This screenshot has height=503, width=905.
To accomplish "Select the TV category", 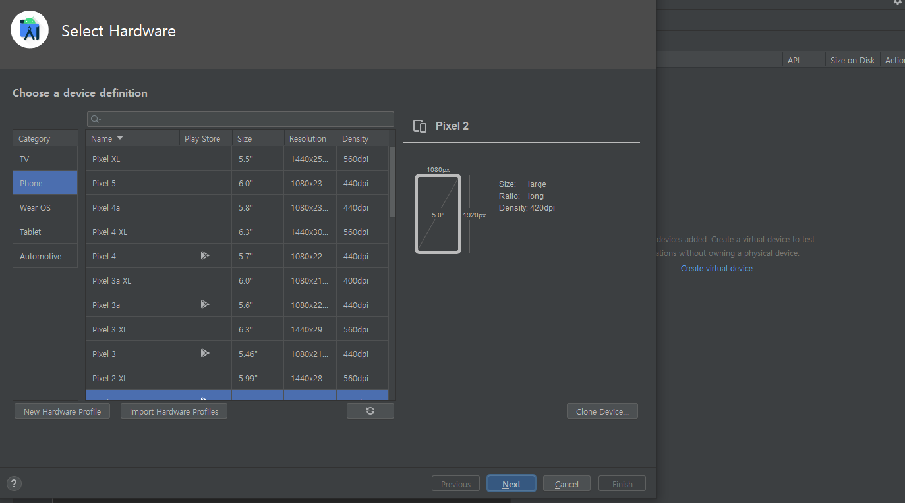I will click(45, 159).
